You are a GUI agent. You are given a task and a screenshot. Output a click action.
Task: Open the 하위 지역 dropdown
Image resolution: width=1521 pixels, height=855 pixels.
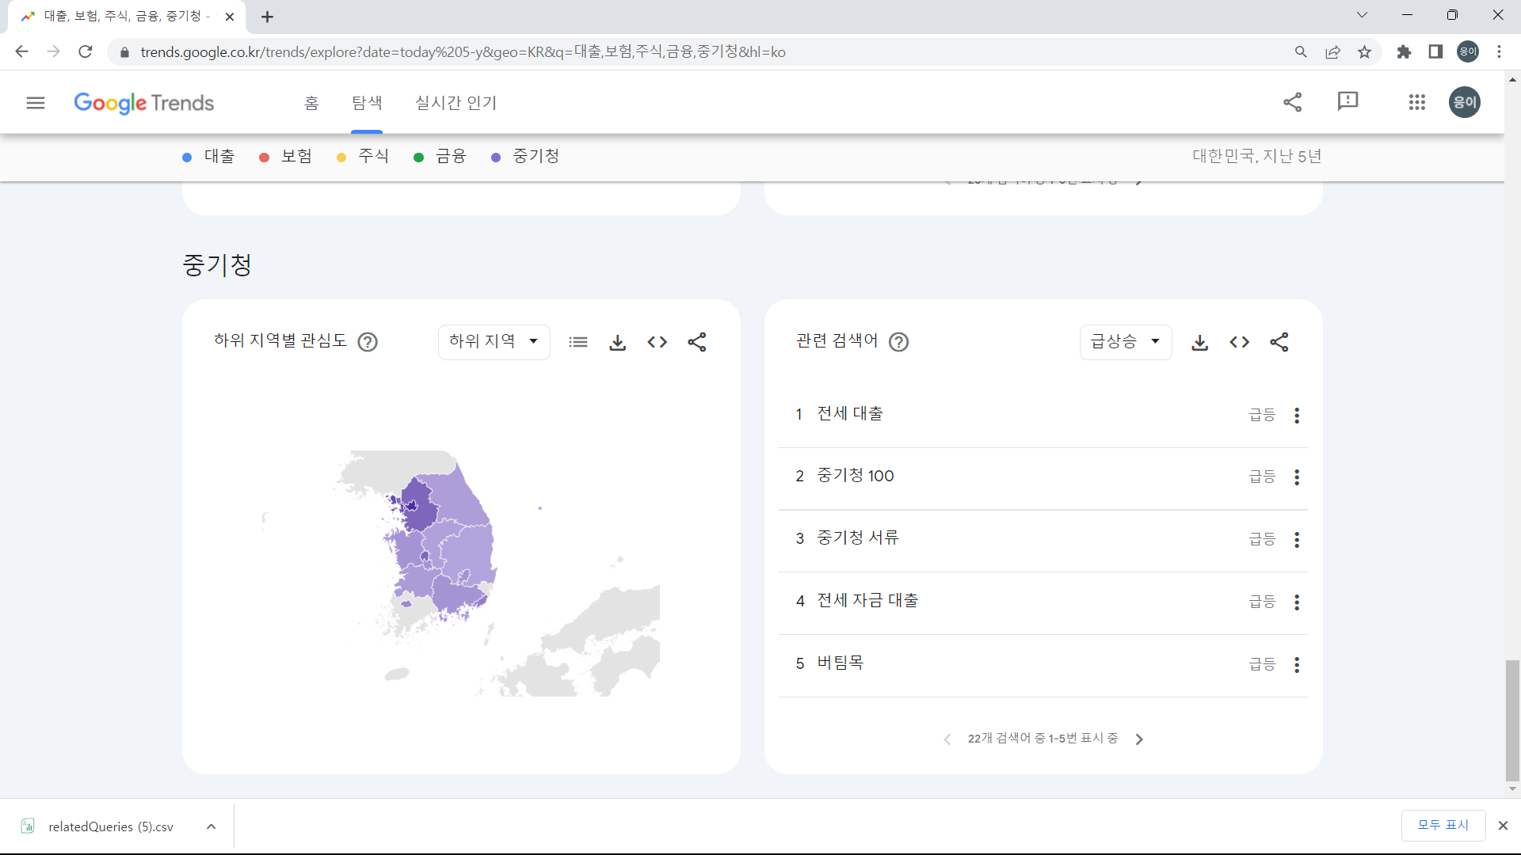(x=493, y=341)
